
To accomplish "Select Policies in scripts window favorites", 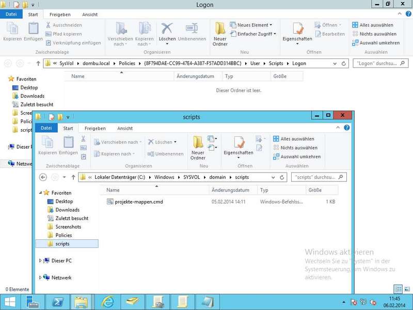I will (x=63, y=235).
